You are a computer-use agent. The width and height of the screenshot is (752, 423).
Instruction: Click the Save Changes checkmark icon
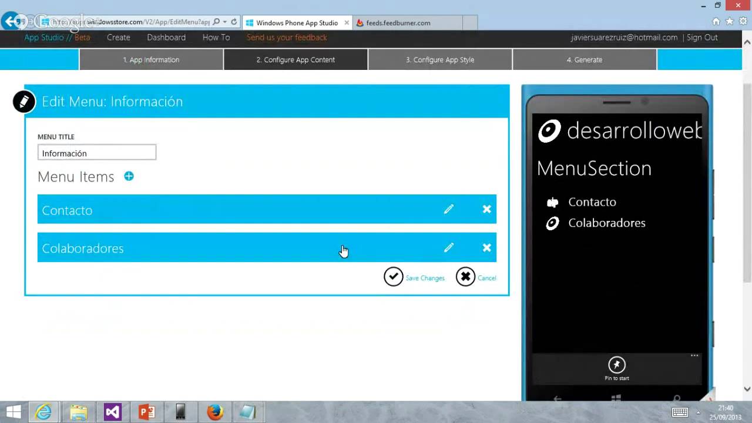click(x=394, y=277)
